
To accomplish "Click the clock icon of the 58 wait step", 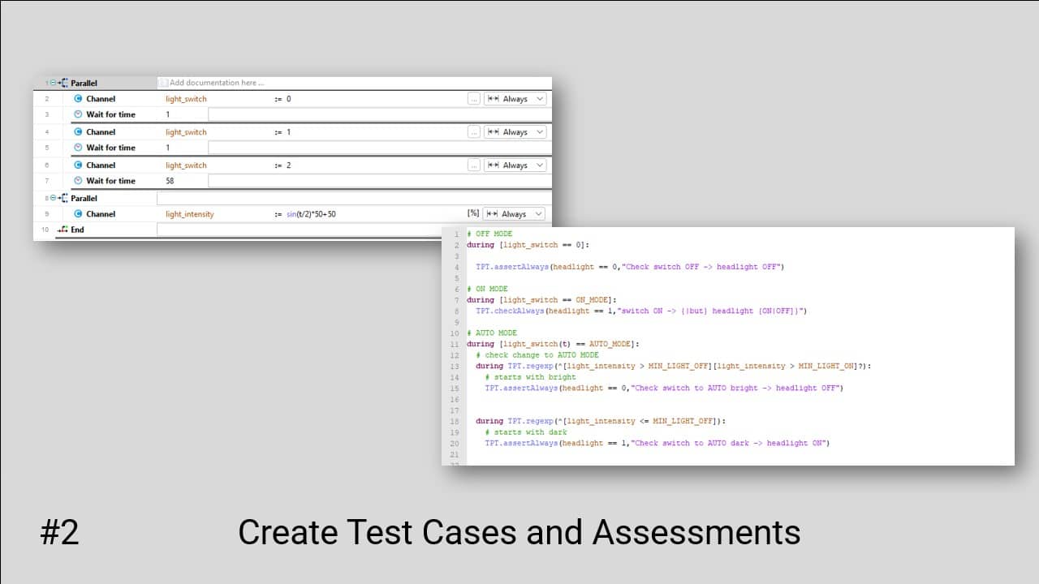I will pos(78,181).
